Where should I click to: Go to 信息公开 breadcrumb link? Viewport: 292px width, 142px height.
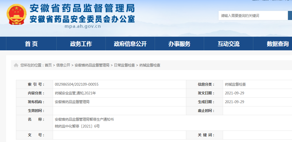pos(63,65)
